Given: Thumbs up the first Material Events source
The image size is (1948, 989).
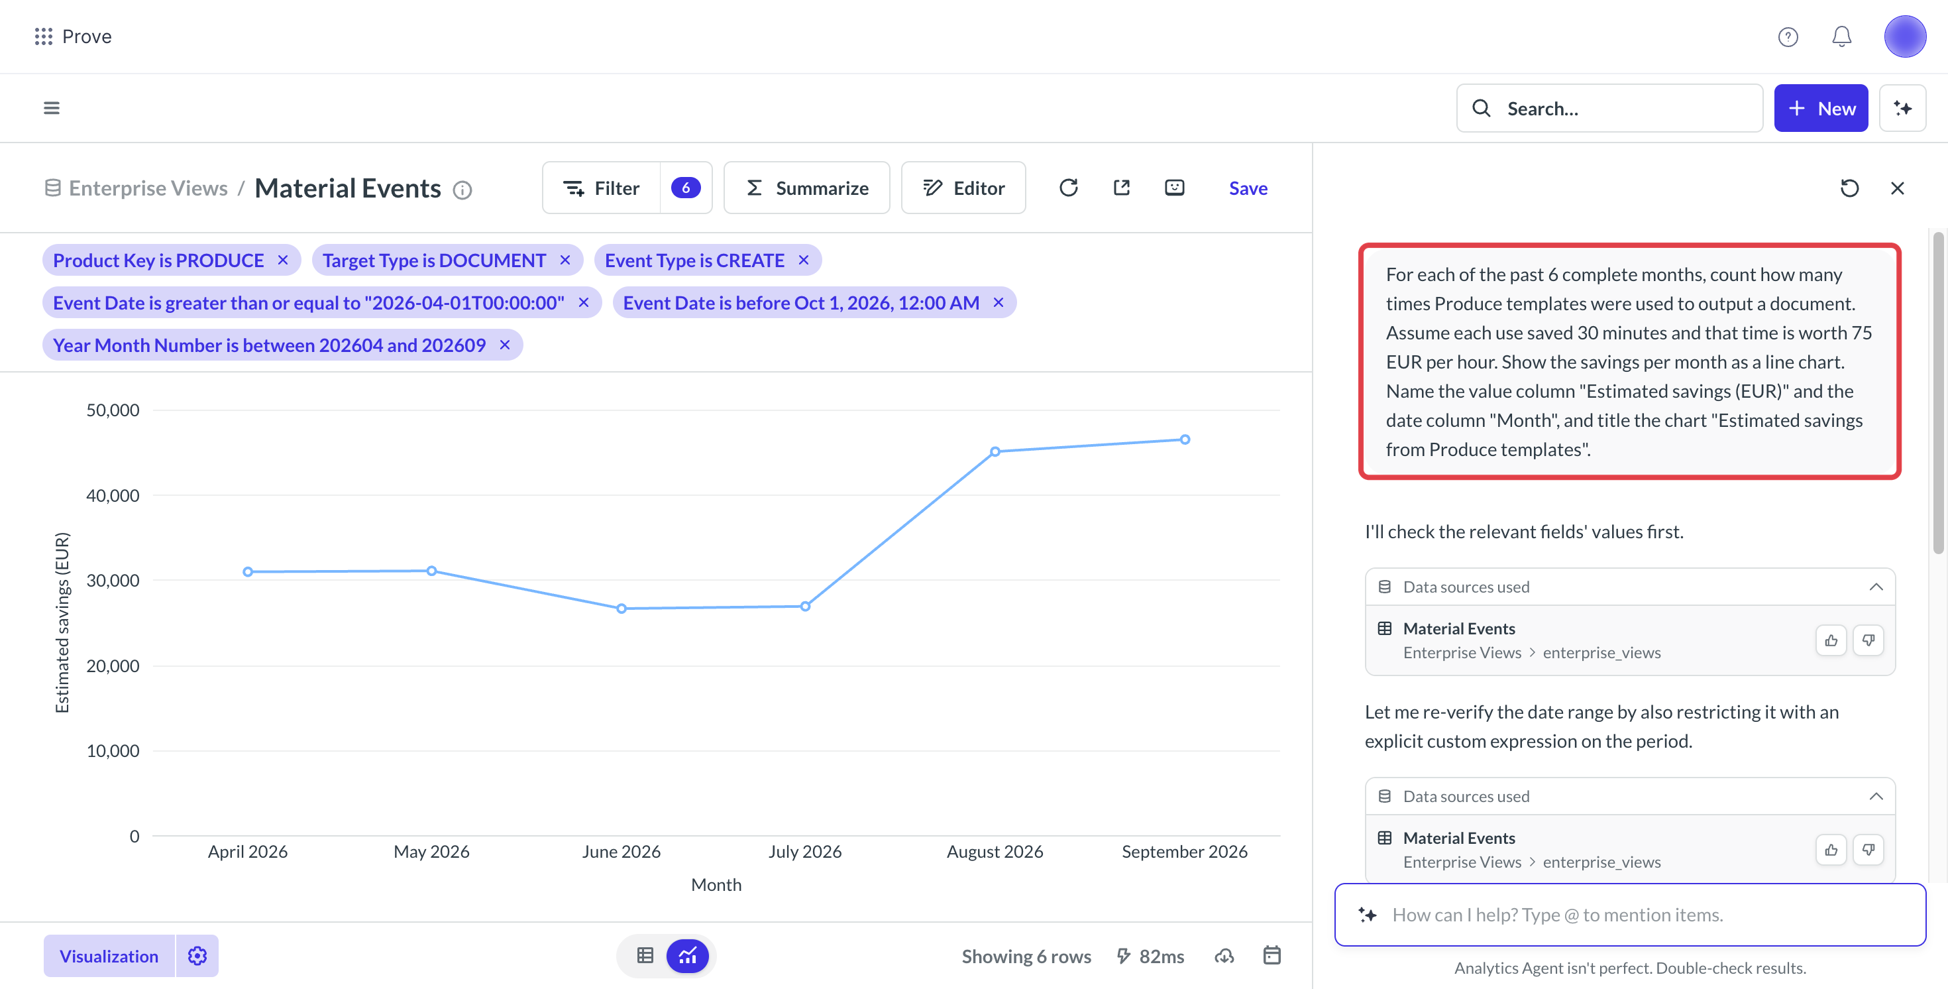Looking at the screenshot, I should pyautogui.click(x=1831, y=640).
